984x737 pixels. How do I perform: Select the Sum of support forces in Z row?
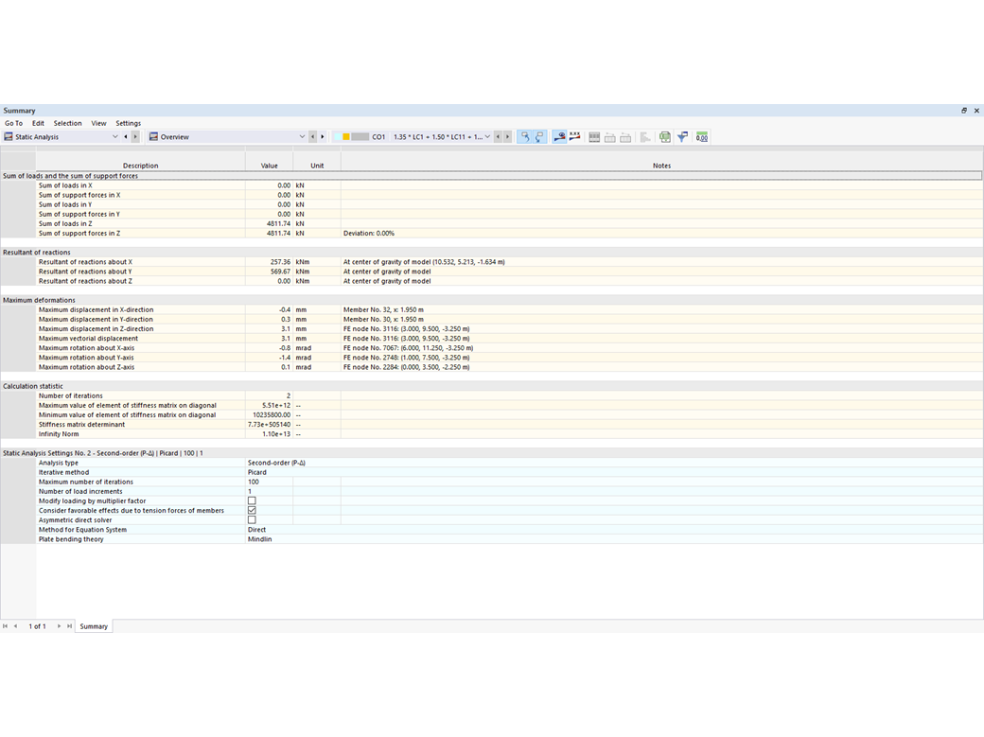click(x=95, y=233)
